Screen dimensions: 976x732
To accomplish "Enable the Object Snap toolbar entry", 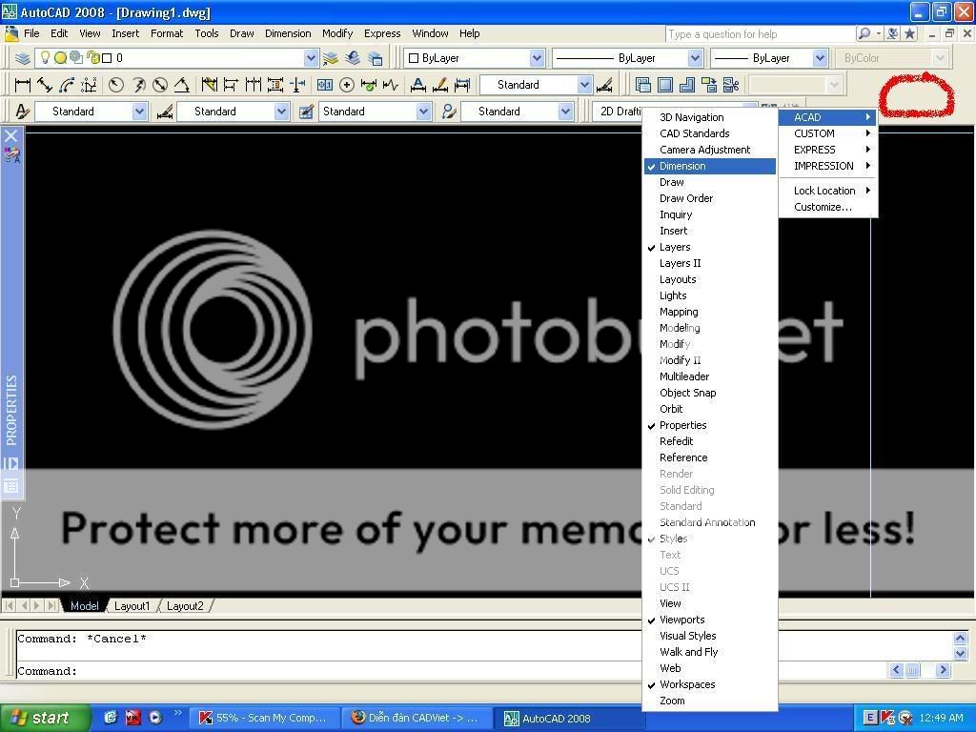I will [709, 393].
